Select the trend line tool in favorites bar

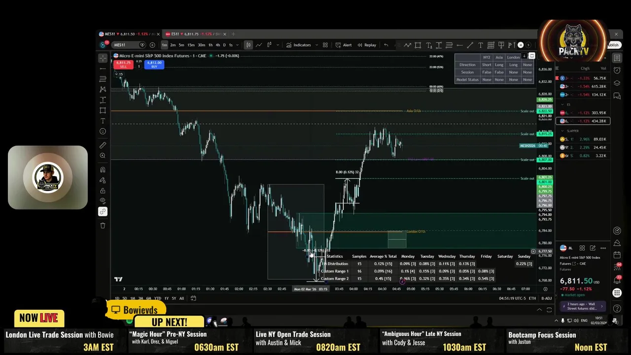tap(470, 45)
